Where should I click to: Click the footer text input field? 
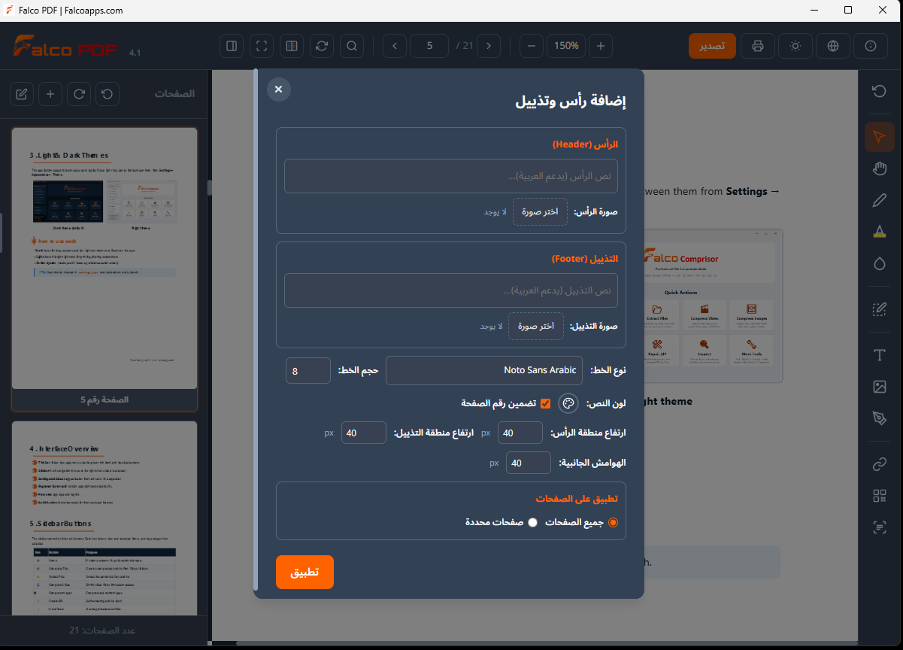[x=451, y=290]
